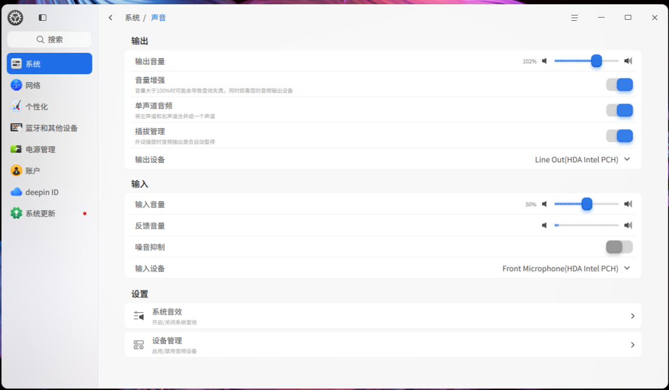This screenshot has width=669, height=390.
Task: Select the highlighted 系统 sidebar entry
Action: pyautogui.click(x=49, y=63)
